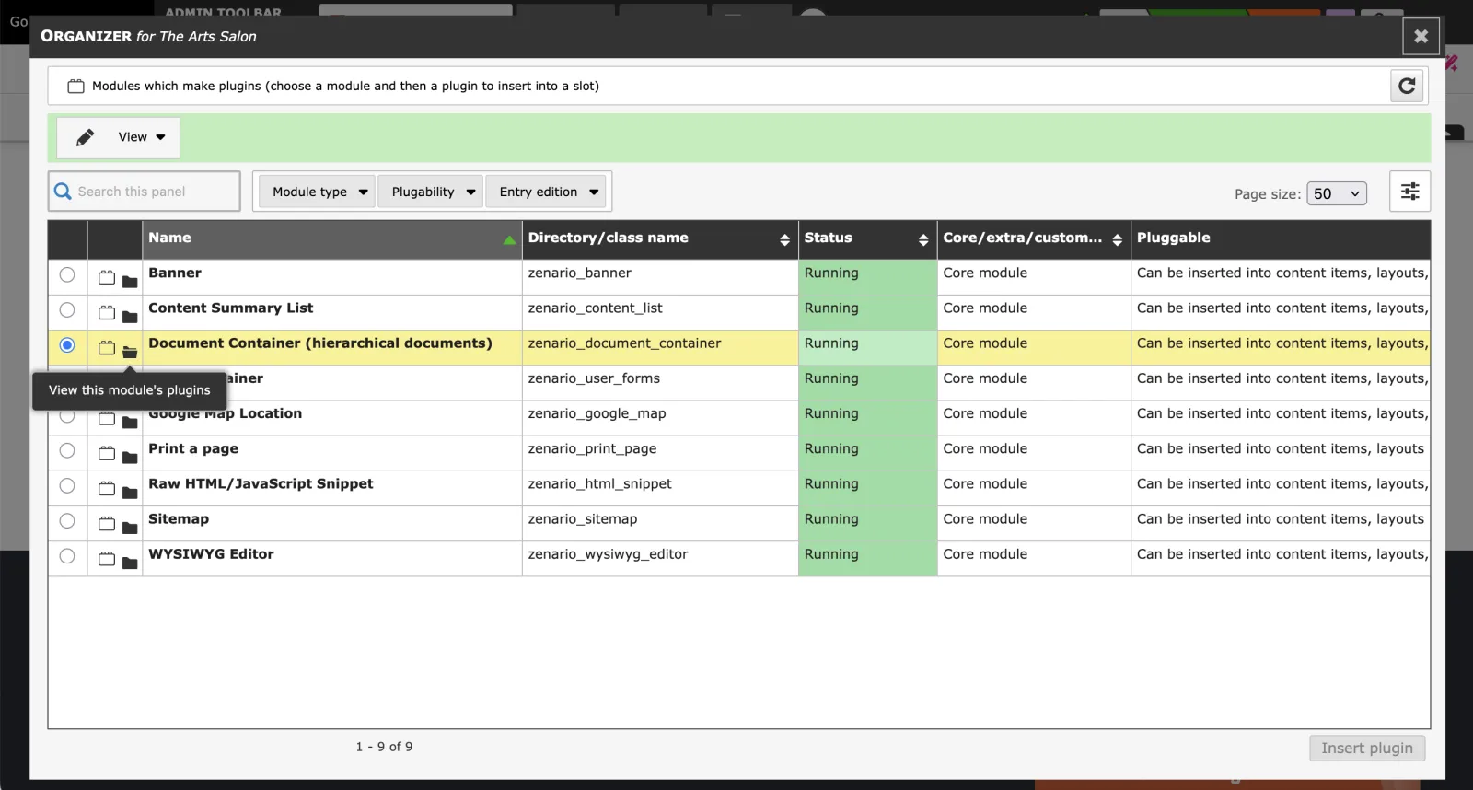Click the Pluggable column header
The height and width of the screenshot is (790, 1473).
[x=1280, y=238]
